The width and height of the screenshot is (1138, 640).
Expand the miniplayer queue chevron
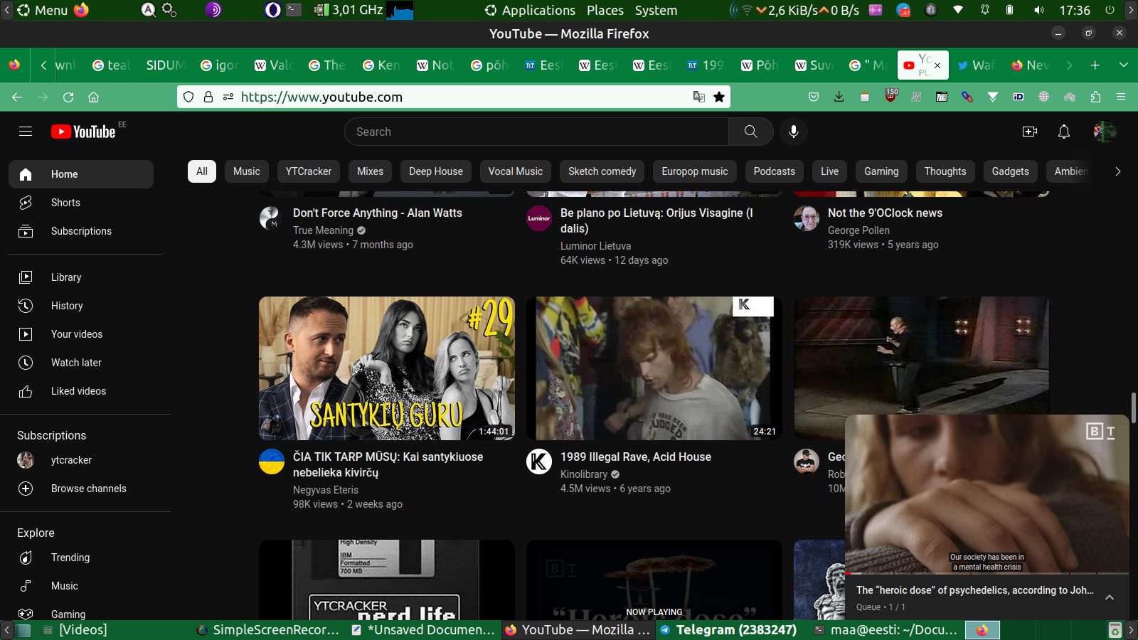click(1109, 597)
